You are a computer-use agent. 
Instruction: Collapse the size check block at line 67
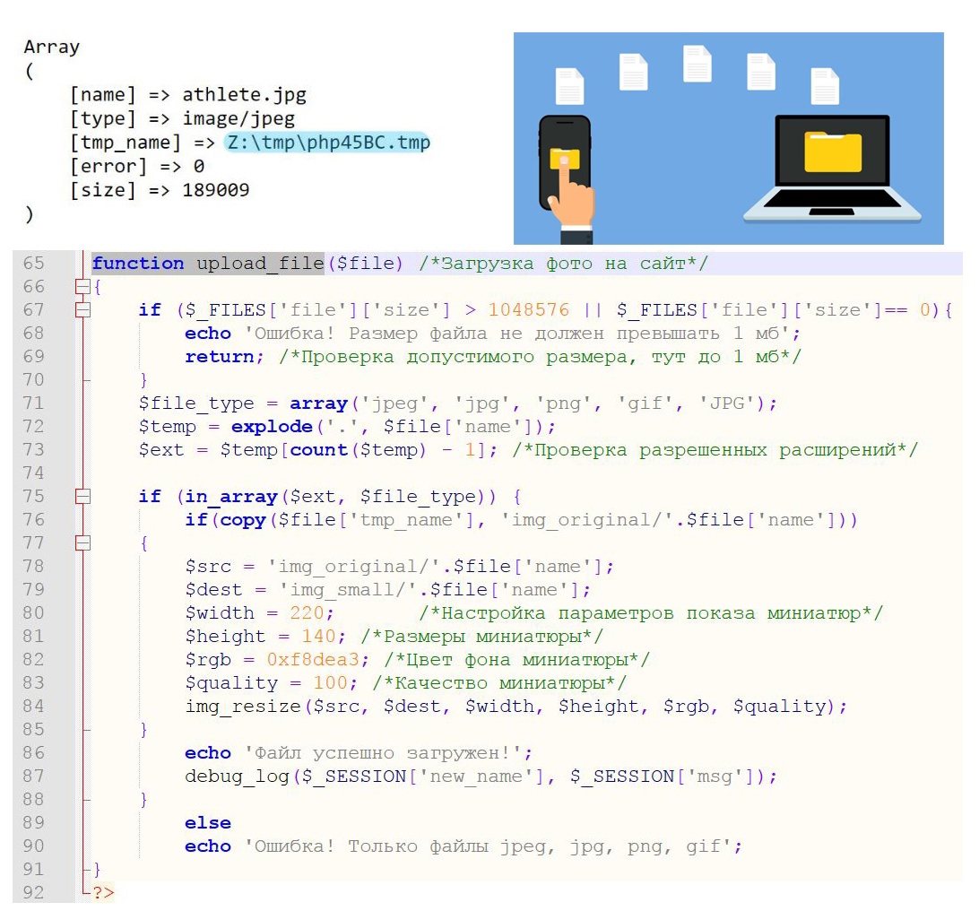tap(82, 310)
